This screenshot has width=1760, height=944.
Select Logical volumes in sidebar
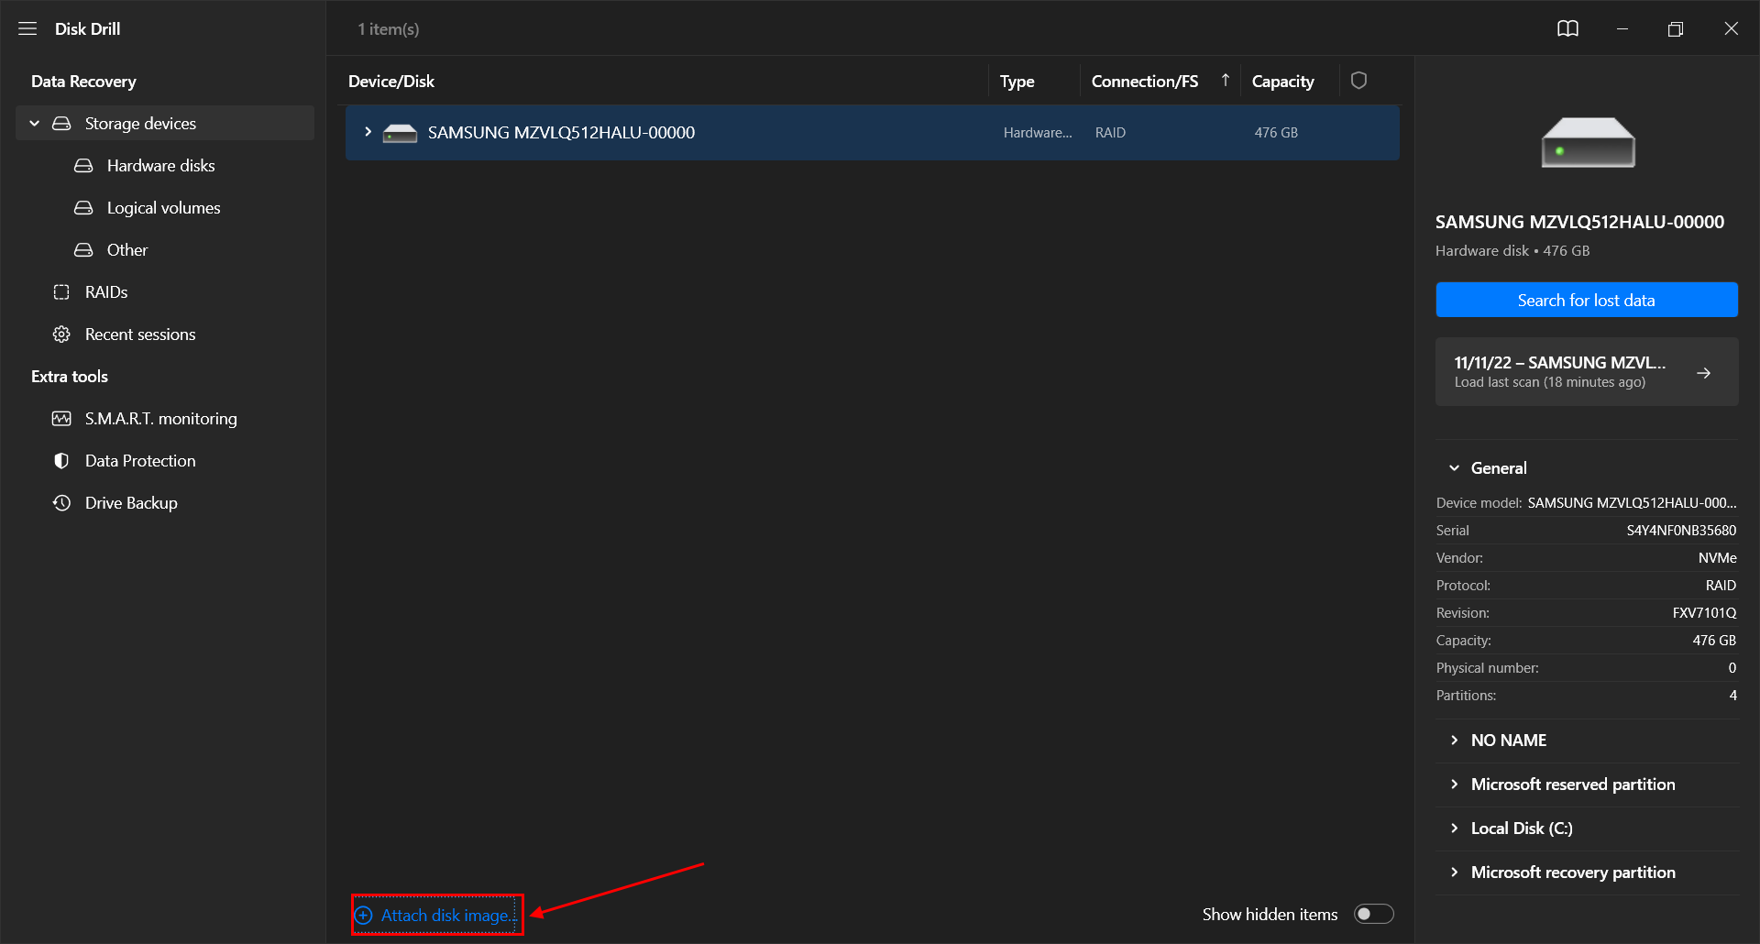163,207
